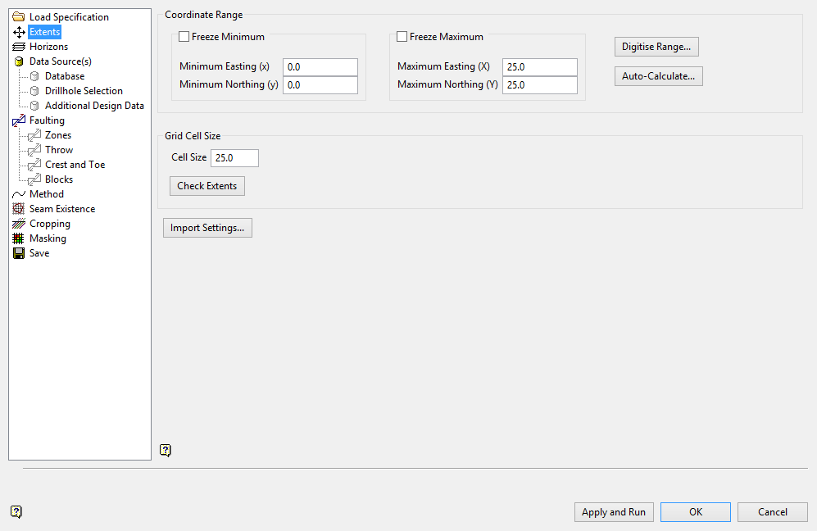Select the Extents tree item
Viewport: 817px width, 531px height.
click(45, 32)
